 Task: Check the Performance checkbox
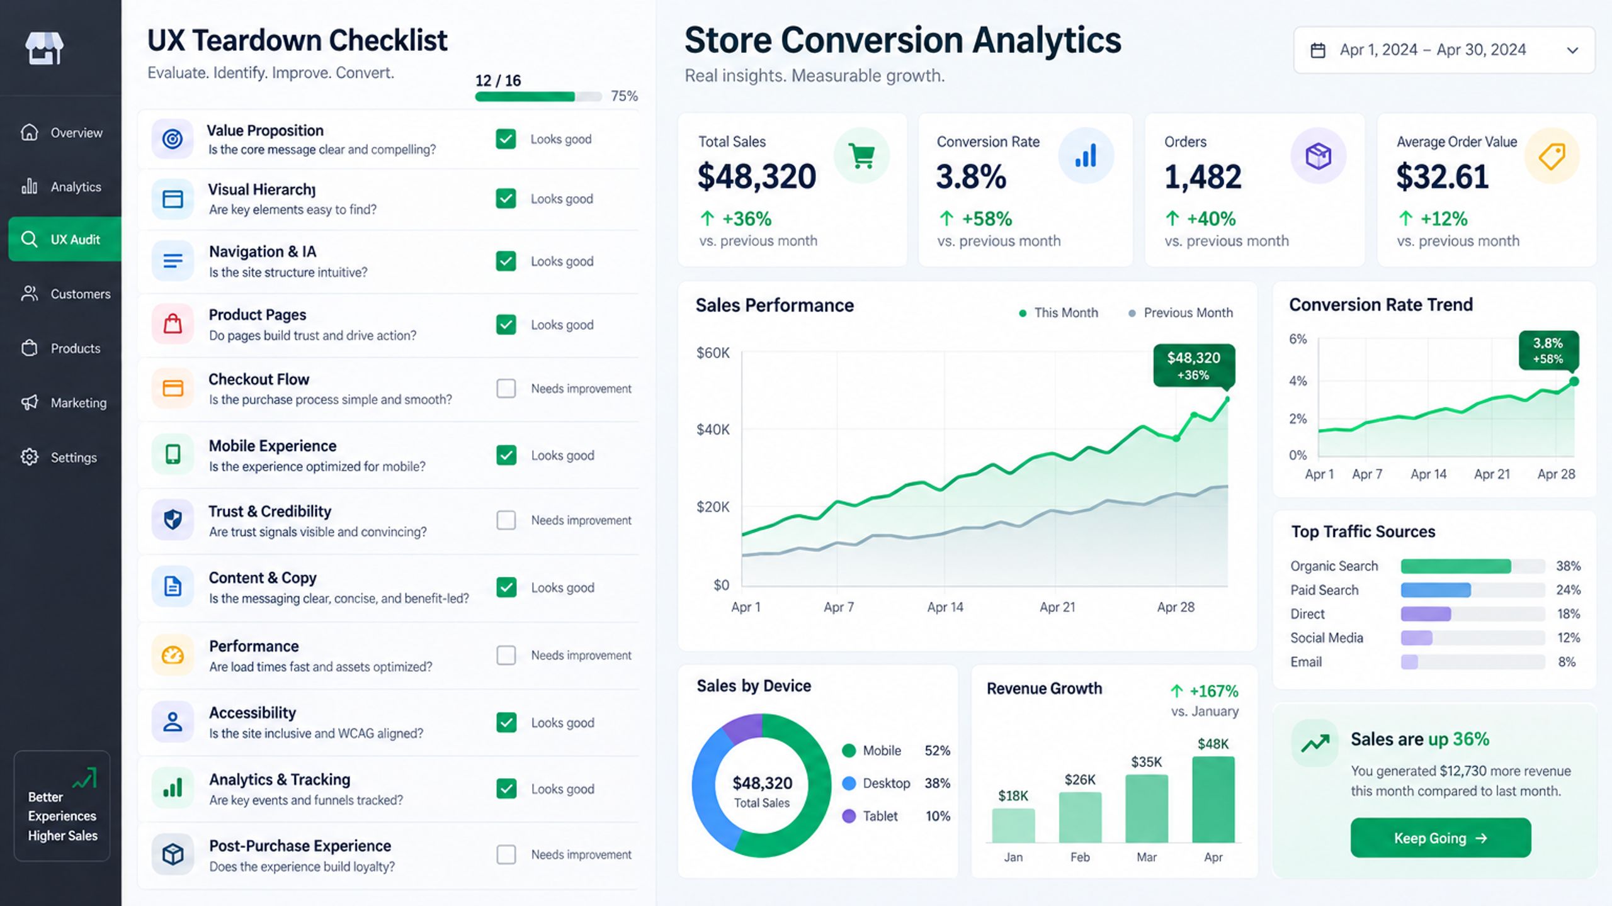(506, 655)
